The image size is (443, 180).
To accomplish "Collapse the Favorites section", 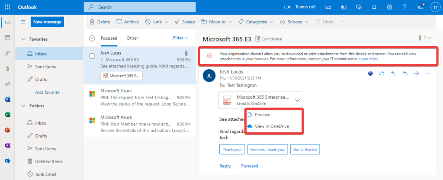I will coord(23,39).
